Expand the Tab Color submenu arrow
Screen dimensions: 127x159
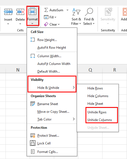pyautogui.click(x=74, y=119)
